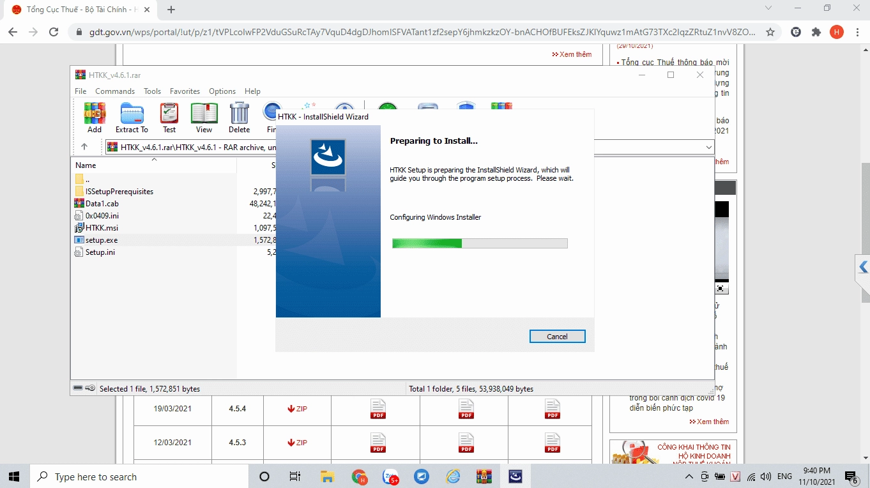Viewport: 870px width, 488px height.
Task: Open the Commands menu in WinRAR
Action: (x=115, y=91)
